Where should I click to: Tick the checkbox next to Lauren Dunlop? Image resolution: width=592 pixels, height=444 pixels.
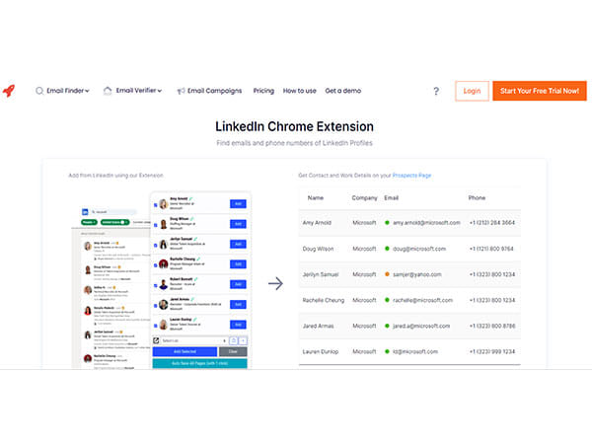coord(156,326)
